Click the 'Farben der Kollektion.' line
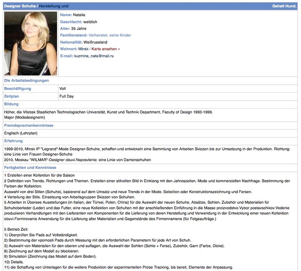301x271 pixels. click(x=23, y=186)
